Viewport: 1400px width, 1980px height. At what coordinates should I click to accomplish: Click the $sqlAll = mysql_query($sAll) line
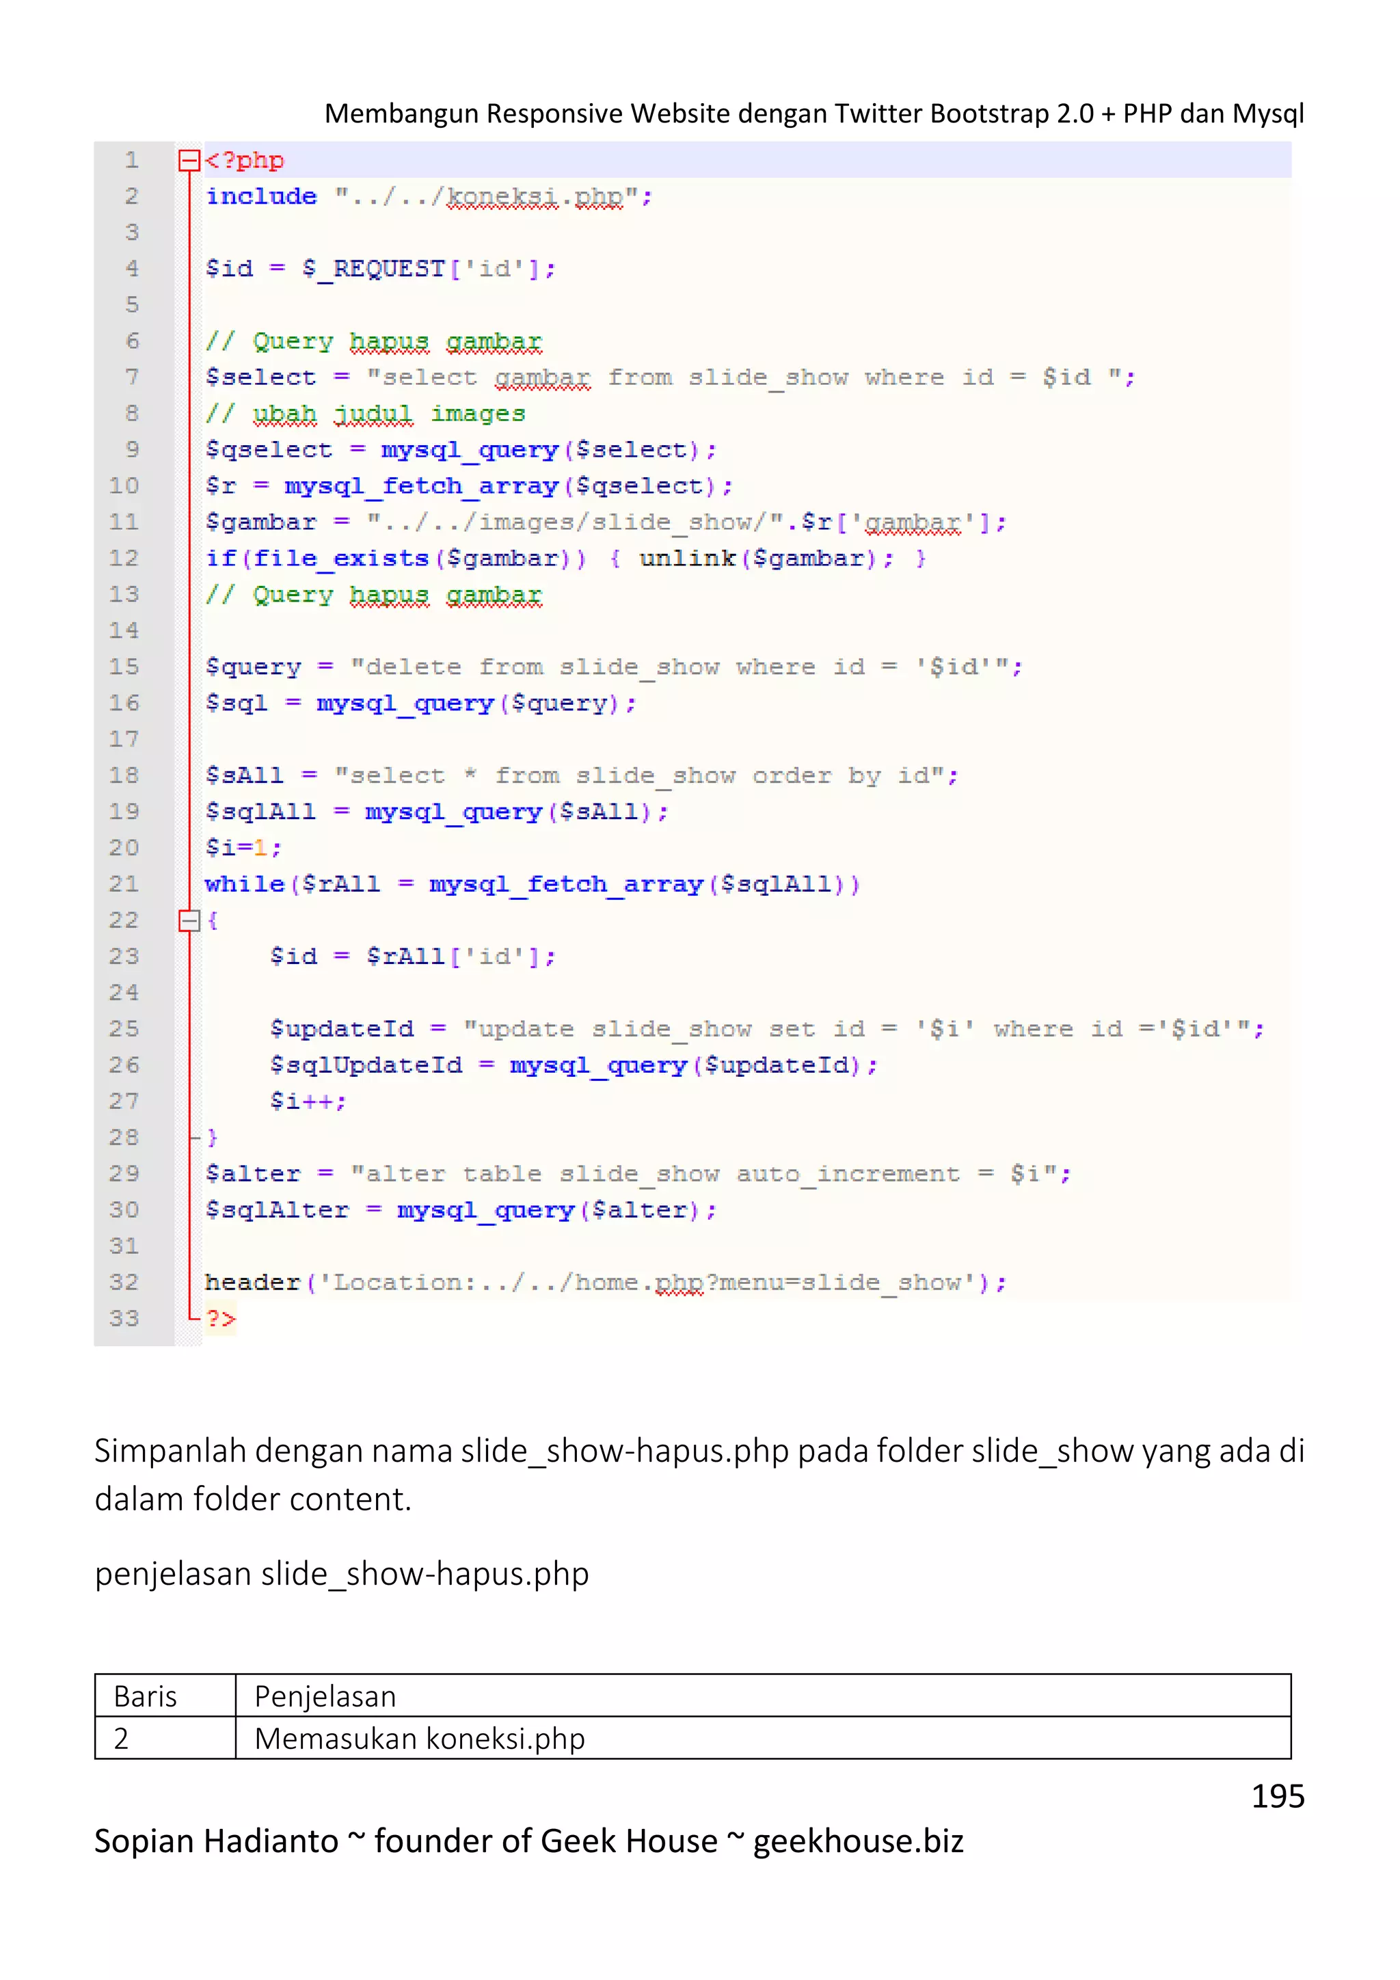(x=436, y=812)
